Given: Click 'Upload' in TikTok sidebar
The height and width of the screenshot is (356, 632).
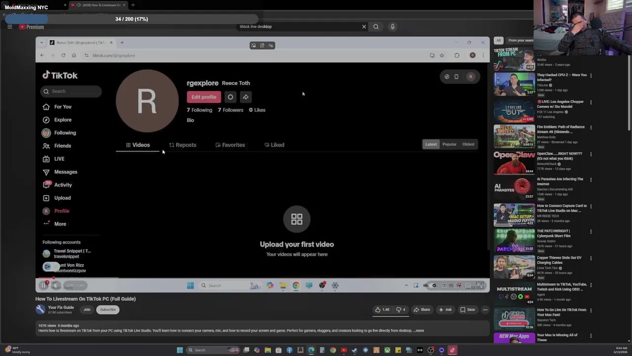Looking at the screenshot, I should pos(57,198).
